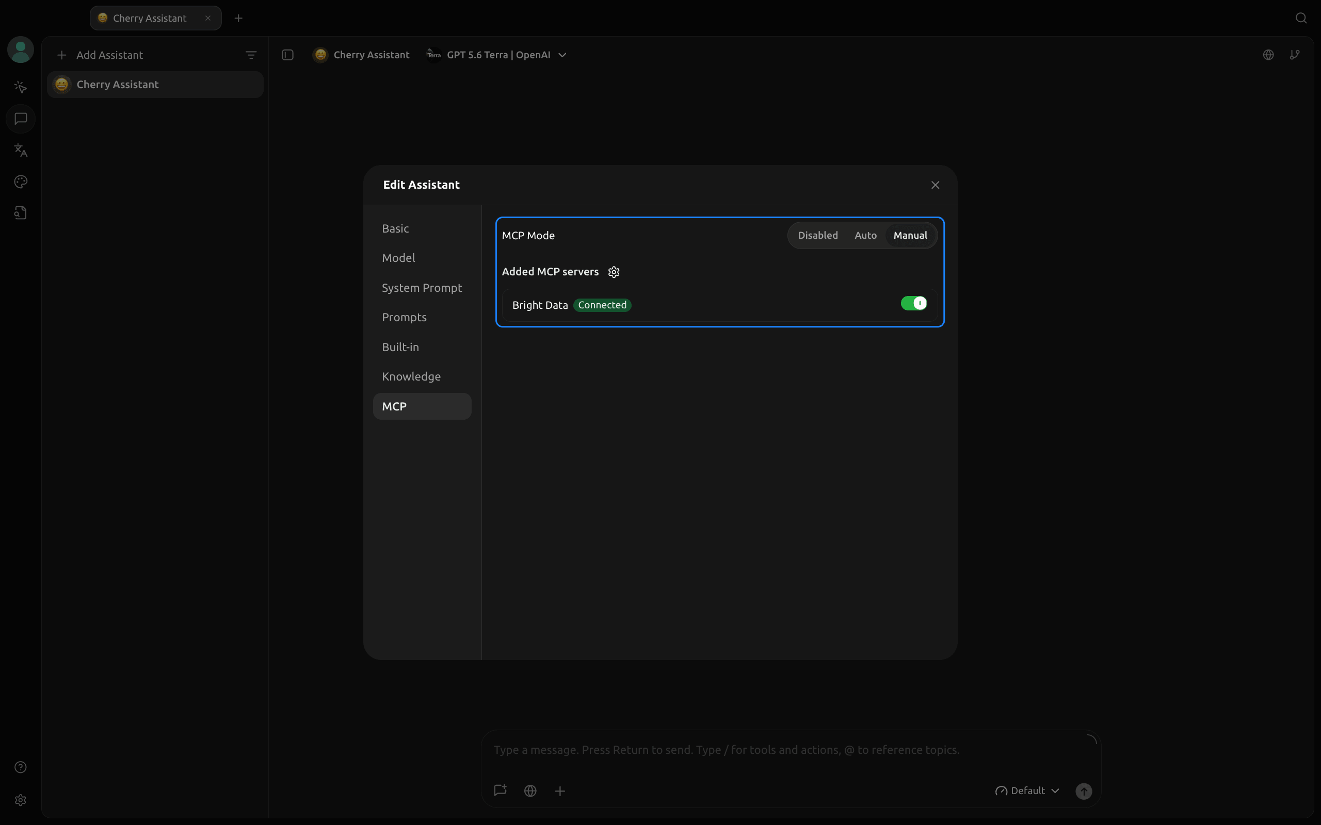Open settings gear in left sidebar
Image resolution: width=1321 pixels, height=825 pixels.
[21, 800]
